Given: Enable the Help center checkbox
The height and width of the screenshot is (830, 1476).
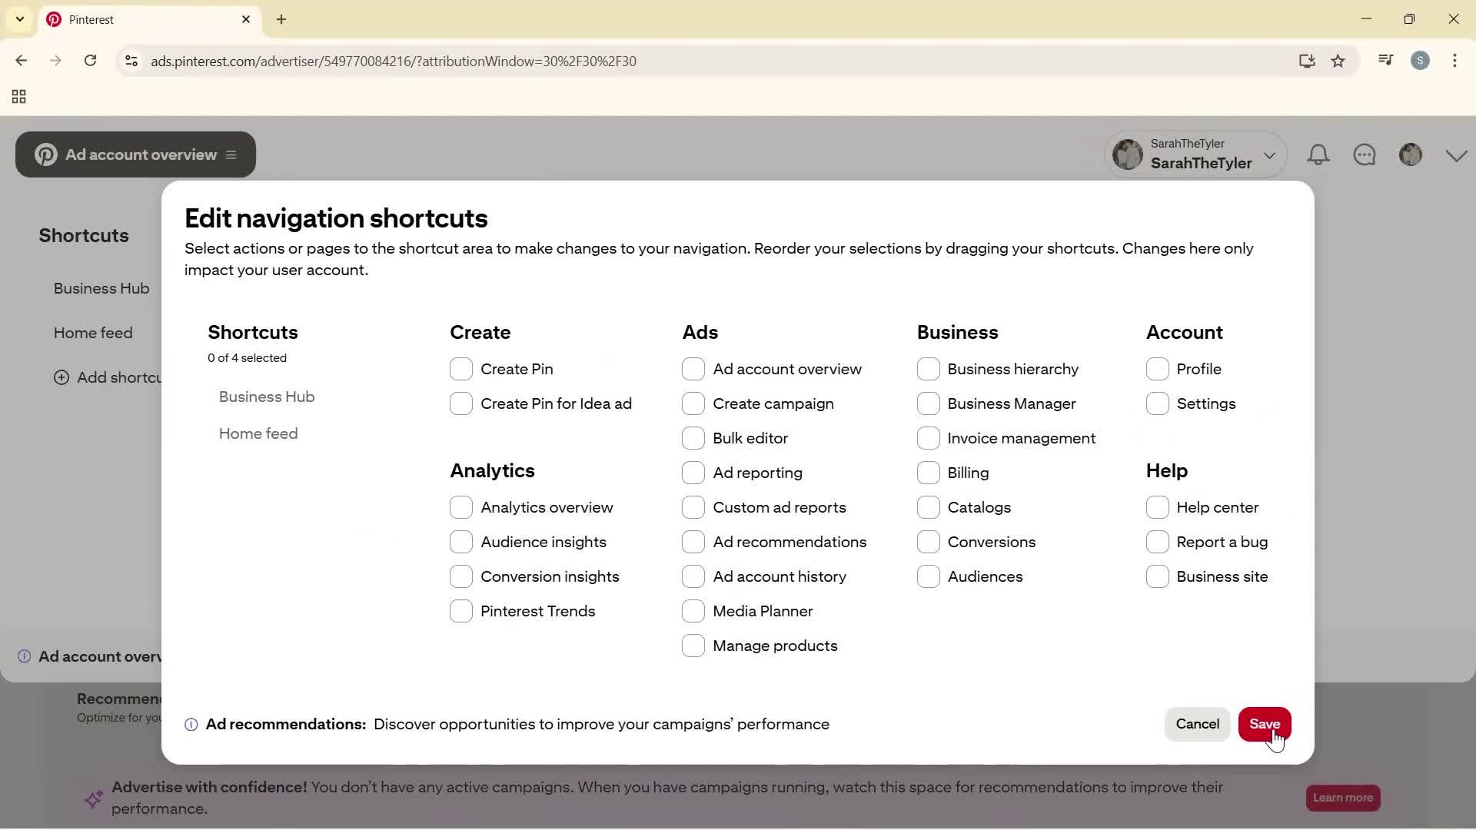Looking at the screenshot, I should point(1159,507).
